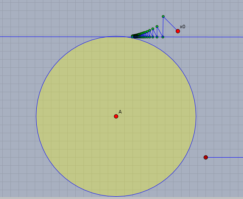This screenshot has width=243, height=199.
Task: Click the bottom edge of the circle outline
Action: click(x=116, y=196)
